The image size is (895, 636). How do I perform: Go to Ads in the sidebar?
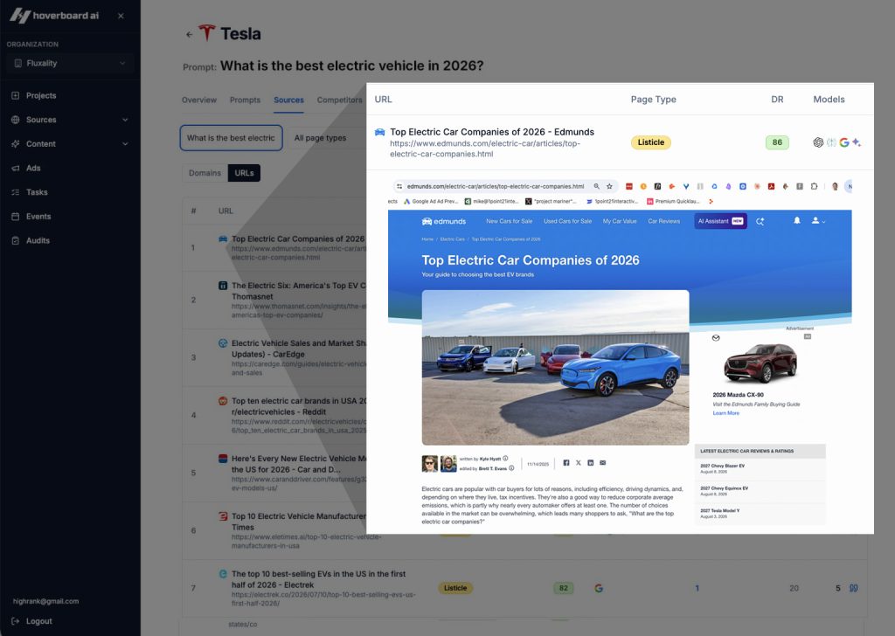tap(33, 169)
